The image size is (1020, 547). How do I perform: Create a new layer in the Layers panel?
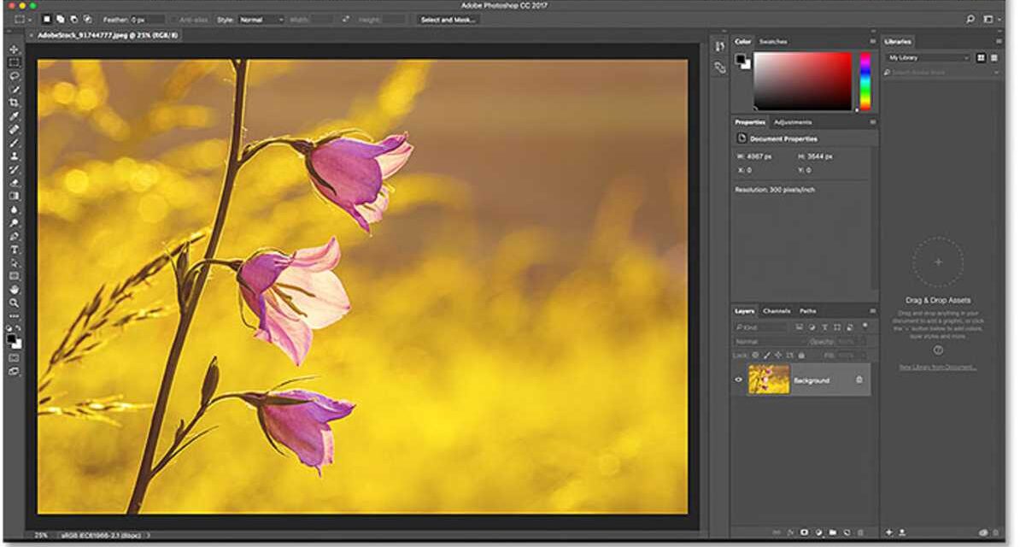(x=847, y=532)
